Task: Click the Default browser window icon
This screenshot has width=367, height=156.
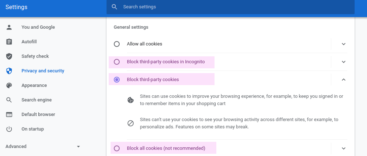Action: coord(9,115)
